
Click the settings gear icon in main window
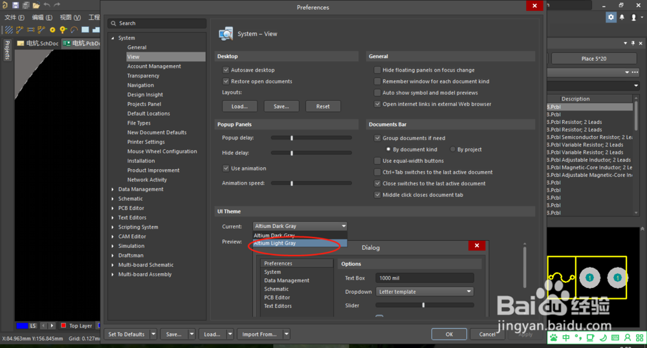611,17
